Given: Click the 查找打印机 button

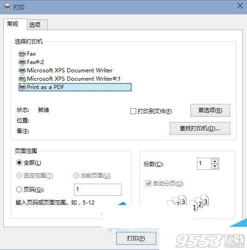Looking at the screenshot, I should coord(200,128).
